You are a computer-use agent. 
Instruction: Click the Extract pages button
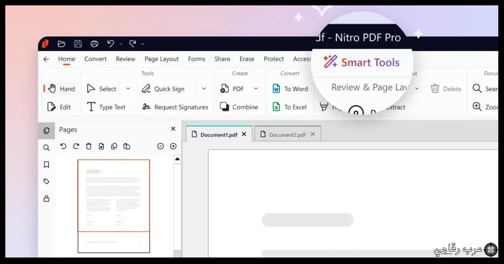(396, 107)
